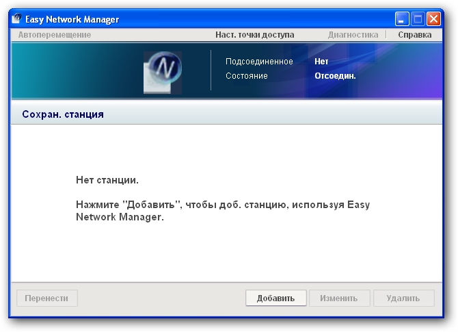This screenshot has width=458, height=332.
Task: Click the Удалить button
Action: coord(404,298)
